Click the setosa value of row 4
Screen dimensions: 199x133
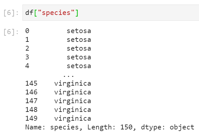[79, 66]
